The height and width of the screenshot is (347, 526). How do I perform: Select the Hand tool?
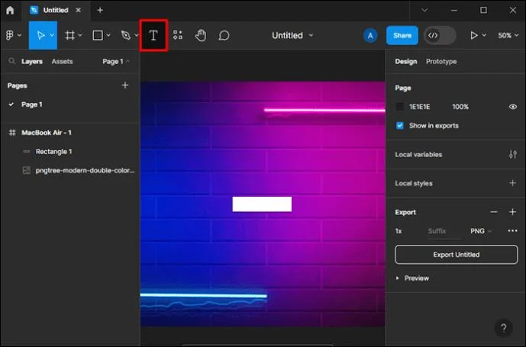tap(201, 35)
